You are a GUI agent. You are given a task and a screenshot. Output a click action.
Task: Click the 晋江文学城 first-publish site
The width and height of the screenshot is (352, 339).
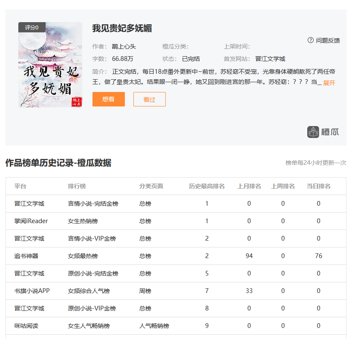pos(270,59)
